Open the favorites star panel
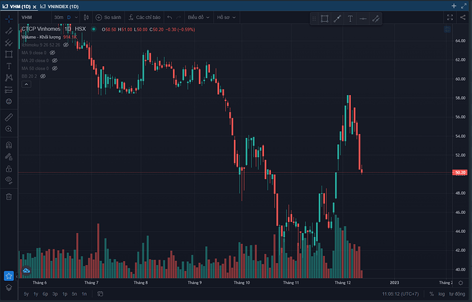Screen dimensions: 472x302 (8, 276)
